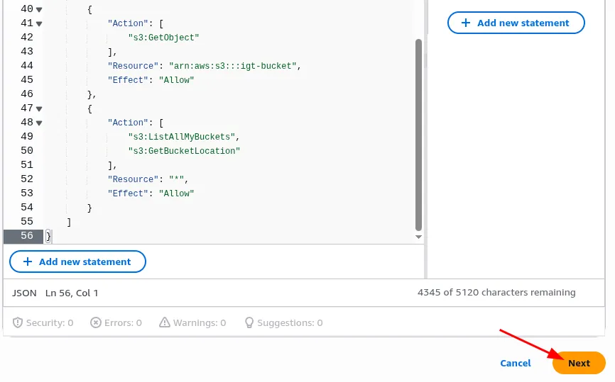Fold the Action array at line 48

point(39,123)
